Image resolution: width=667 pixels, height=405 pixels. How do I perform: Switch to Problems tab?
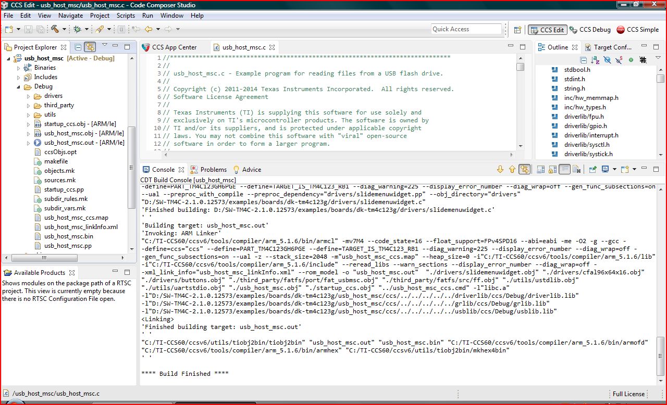(208, 169)
